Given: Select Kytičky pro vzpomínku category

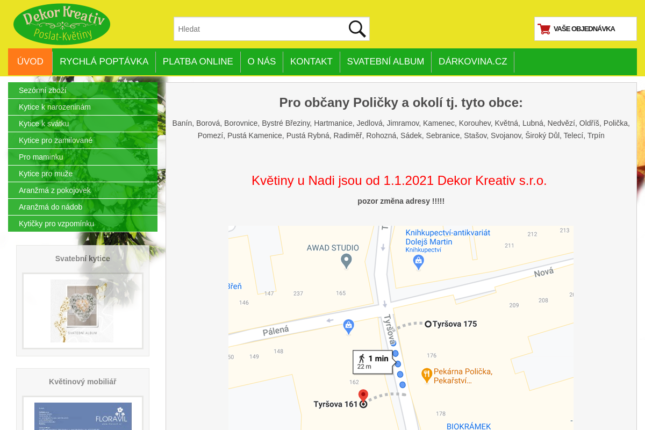Looking at the screenshot, I should point(83,224).
